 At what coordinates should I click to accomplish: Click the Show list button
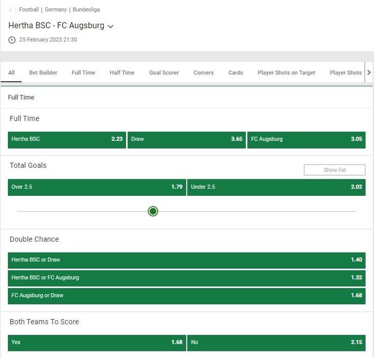(x=335, y=170)
